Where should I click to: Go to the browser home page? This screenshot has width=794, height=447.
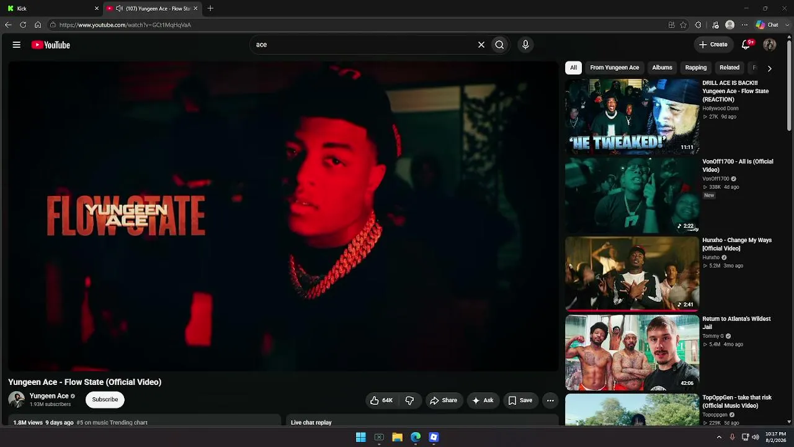click(38, 25)
